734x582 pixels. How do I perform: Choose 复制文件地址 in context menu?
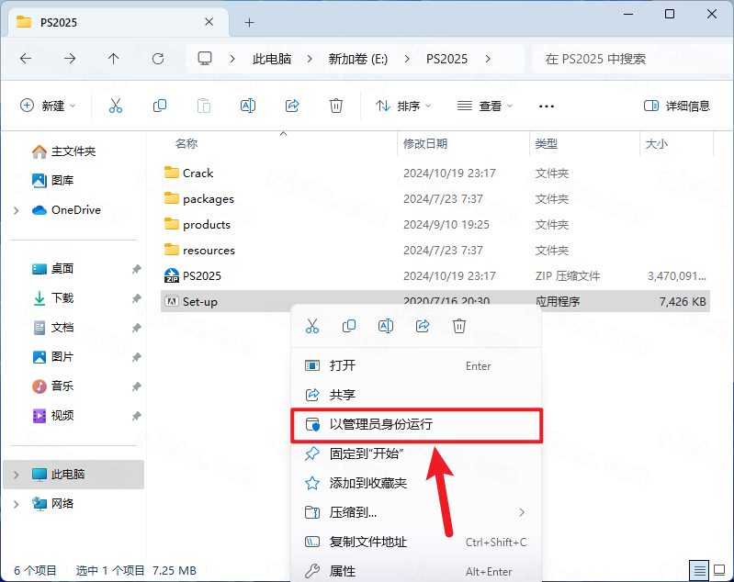pos(367,542)
